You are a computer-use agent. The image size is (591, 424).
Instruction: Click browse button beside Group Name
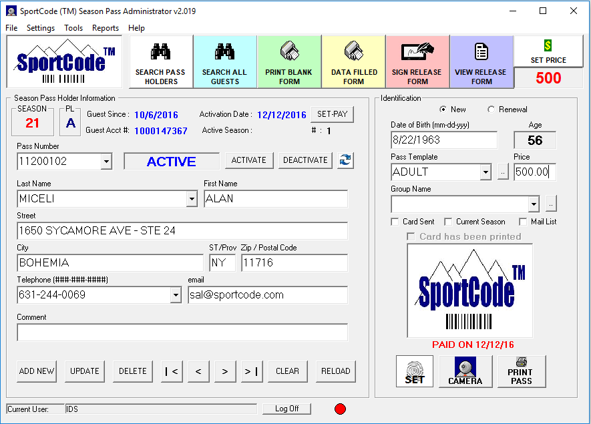point(551,204)
